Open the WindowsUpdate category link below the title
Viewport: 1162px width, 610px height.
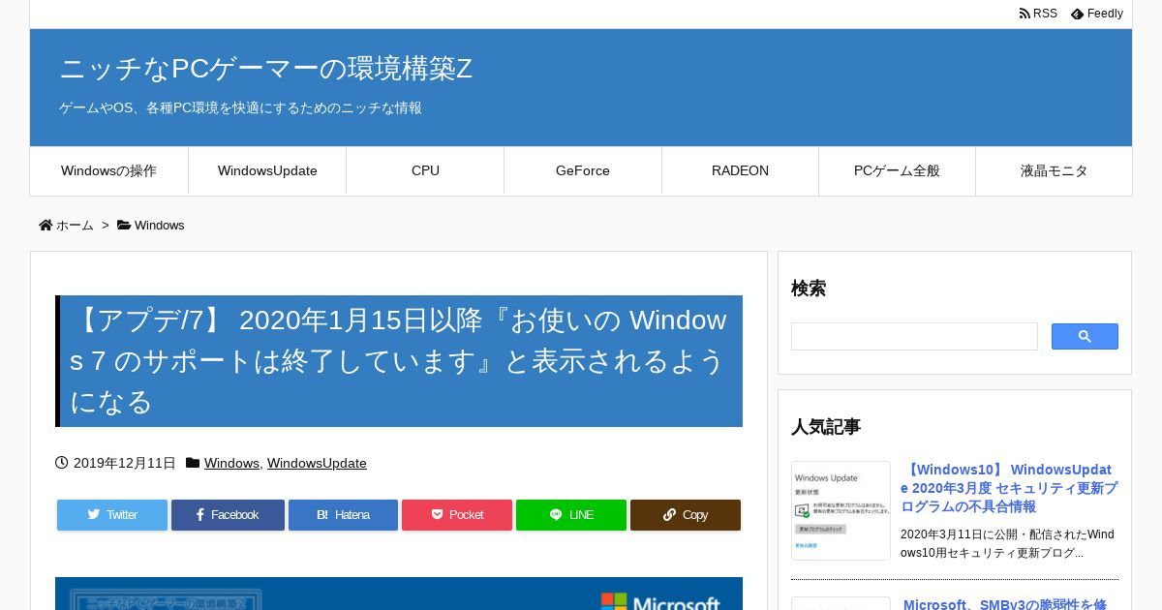click(x=317, y=463)
